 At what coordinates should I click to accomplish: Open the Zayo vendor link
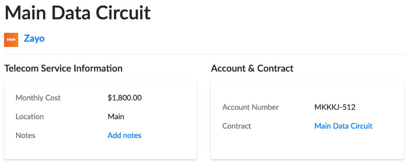[34, 38]
